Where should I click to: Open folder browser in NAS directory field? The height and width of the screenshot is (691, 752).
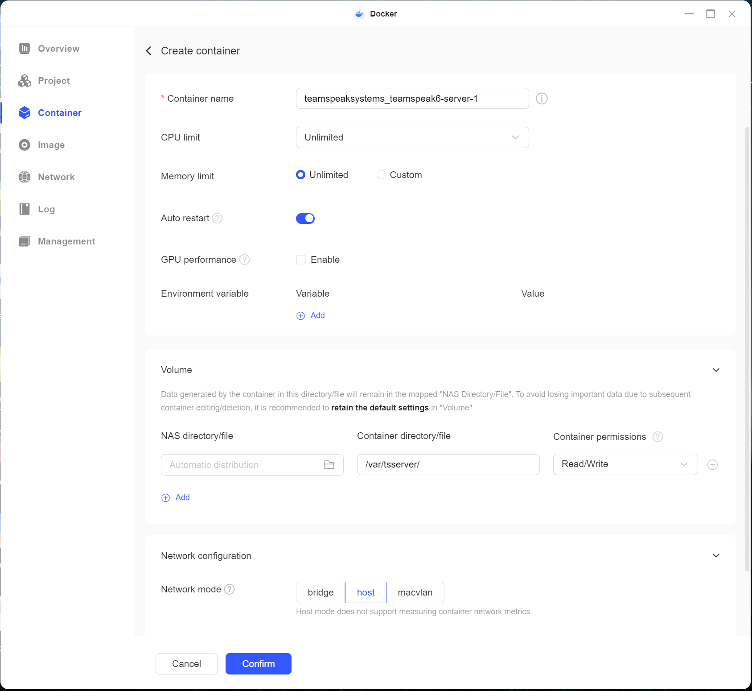pyautogui.click(x=329, y=465)
